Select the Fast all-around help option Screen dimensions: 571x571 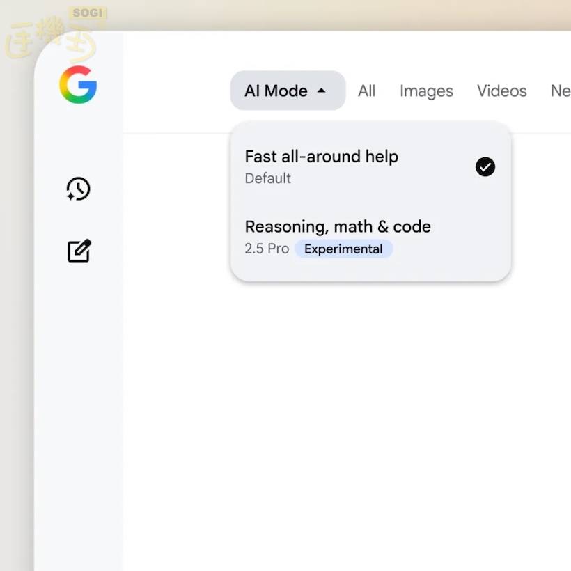[321, 157]
